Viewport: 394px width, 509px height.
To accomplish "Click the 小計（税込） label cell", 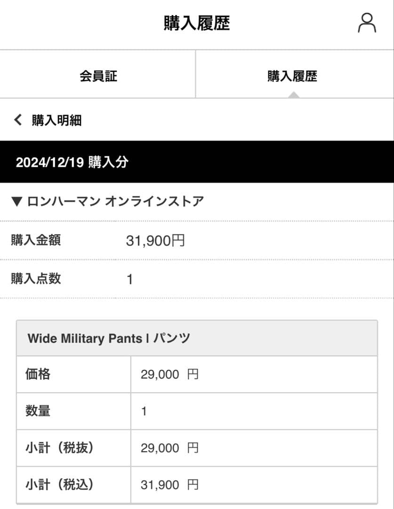I will 59,484.
